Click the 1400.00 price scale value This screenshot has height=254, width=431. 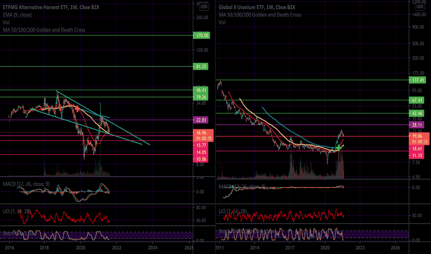click(x=419, y=15)
